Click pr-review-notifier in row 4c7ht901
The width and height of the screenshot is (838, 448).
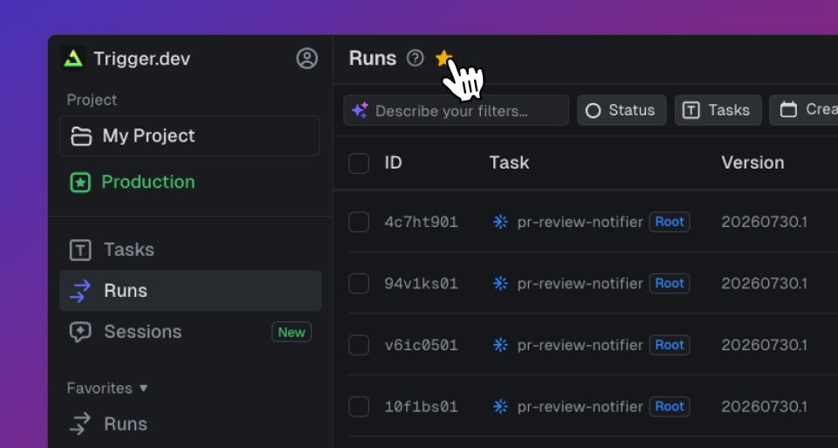click(x=580, y=222)
